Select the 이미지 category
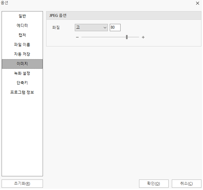This screenshot has height=190, width=203. click(x=22, y=64)
